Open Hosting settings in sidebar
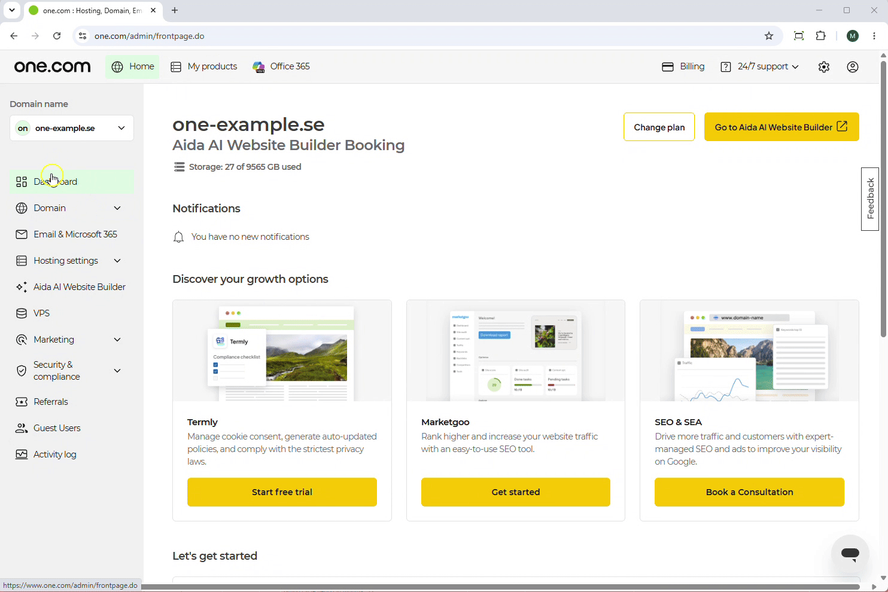The image size is (888, 592). point(72,261)
